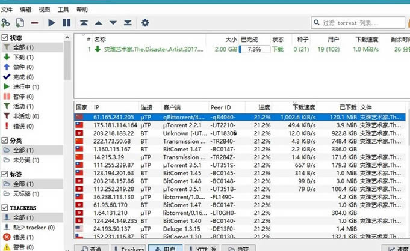Click the sidebar scroll up arrow

(67, 38)
